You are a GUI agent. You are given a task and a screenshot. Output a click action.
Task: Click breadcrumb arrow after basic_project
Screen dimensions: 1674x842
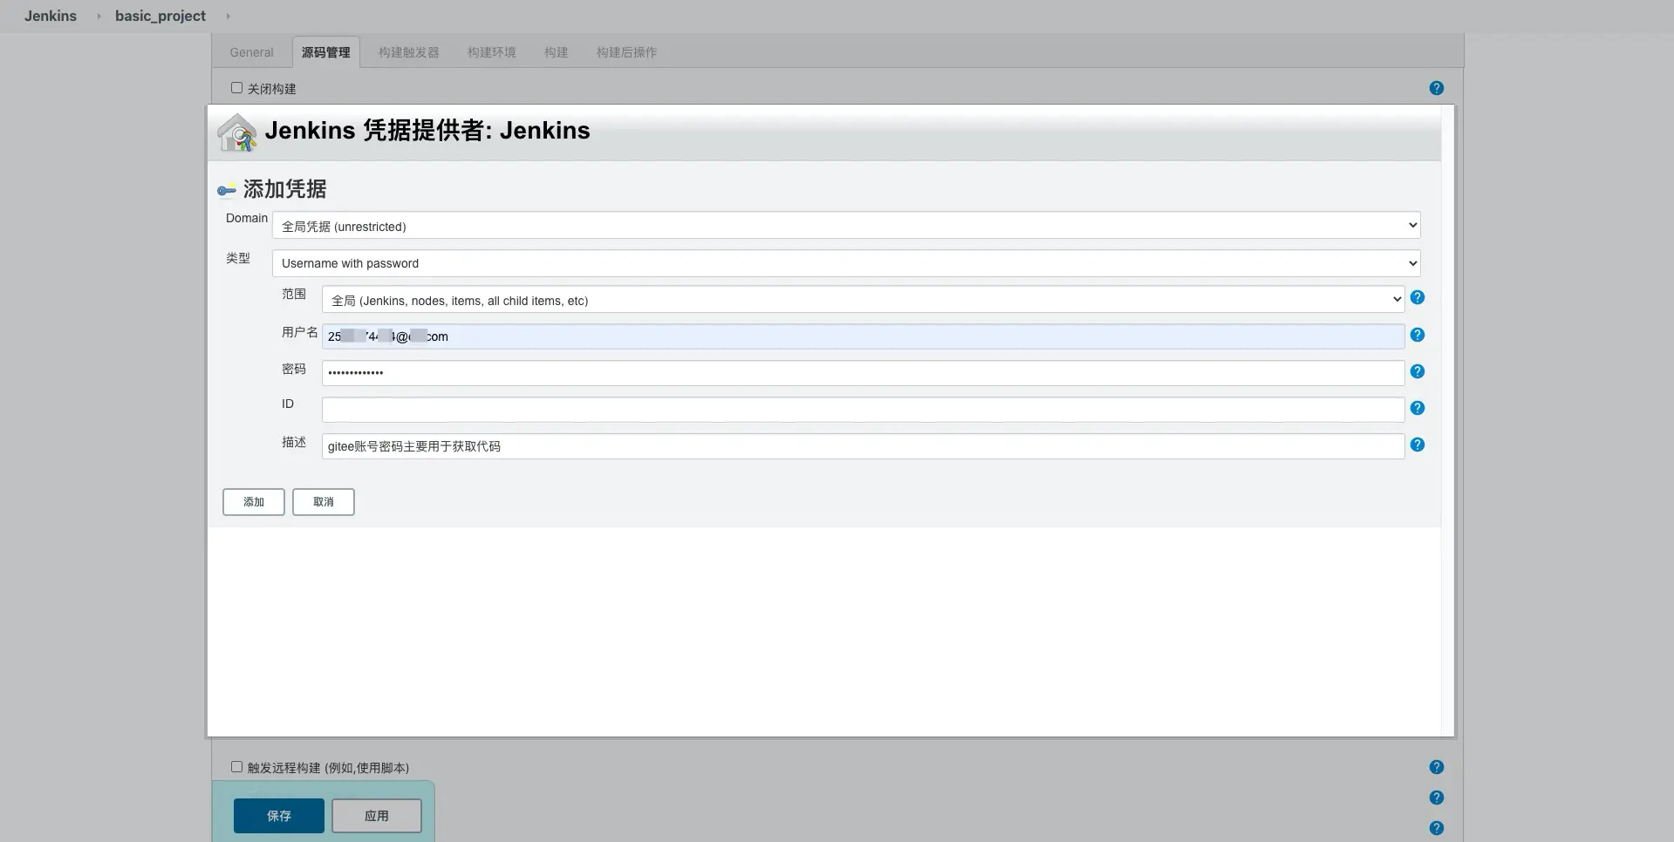tap(229, 16)
